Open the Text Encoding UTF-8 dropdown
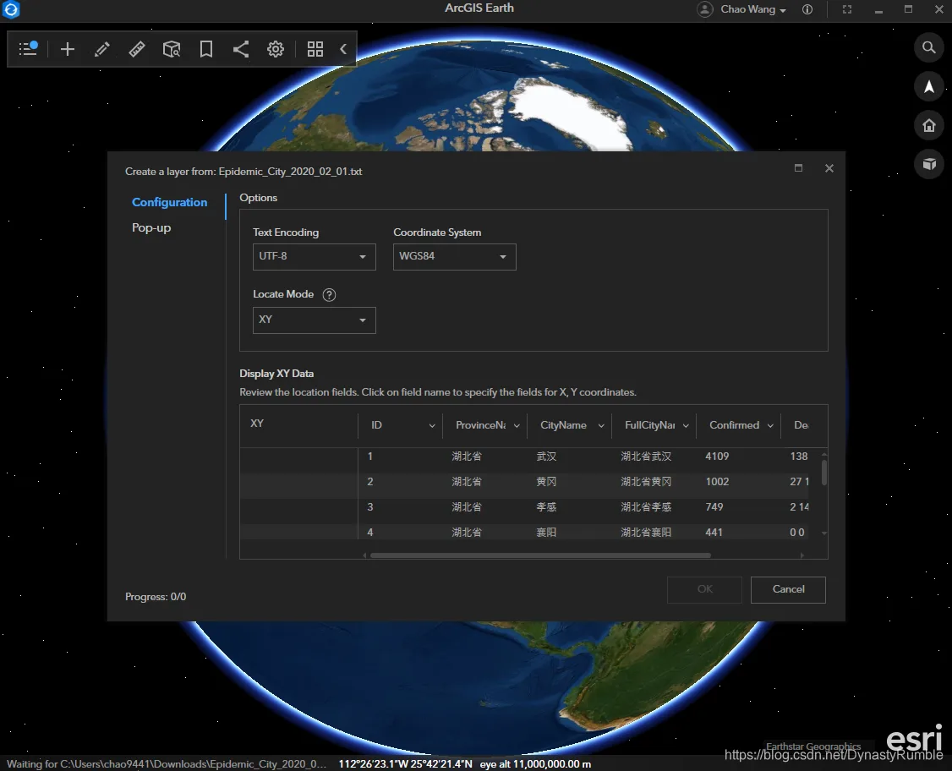Screen dimensions: 952x771 314,257
